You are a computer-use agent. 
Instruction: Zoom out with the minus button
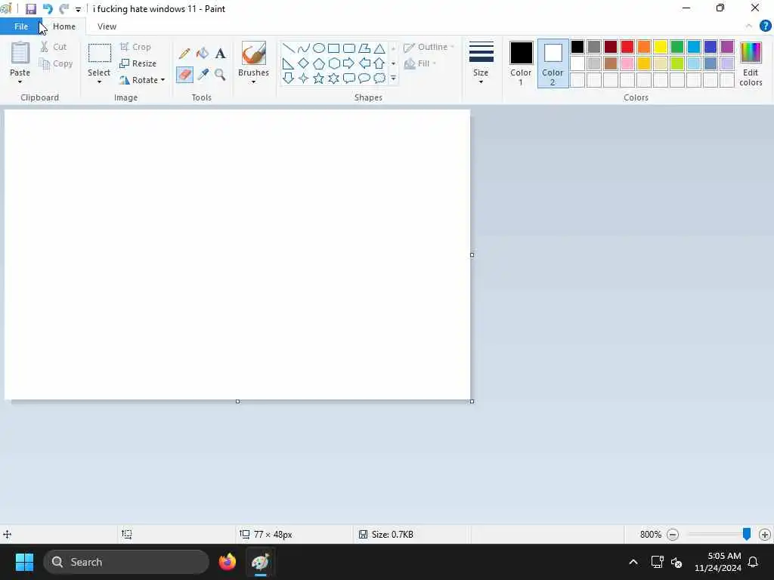(672, 535)
